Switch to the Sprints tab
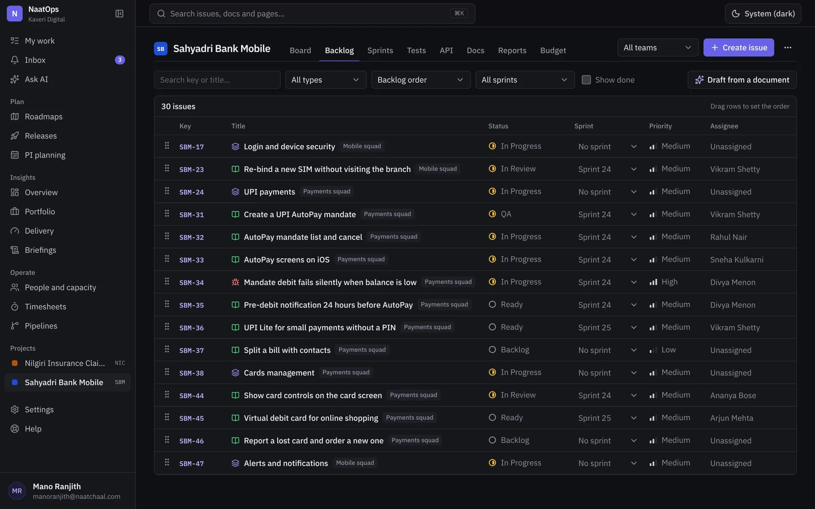 point(380,50)
